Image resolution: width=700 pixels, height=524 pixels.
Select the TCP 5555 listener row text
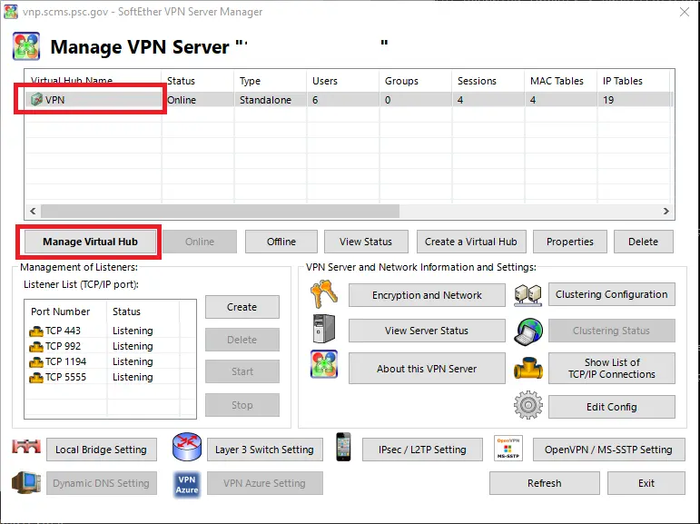[65, 378]
